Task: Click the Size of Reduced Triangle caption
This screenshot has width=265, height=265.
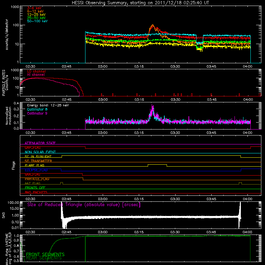Action: (84, 205)
